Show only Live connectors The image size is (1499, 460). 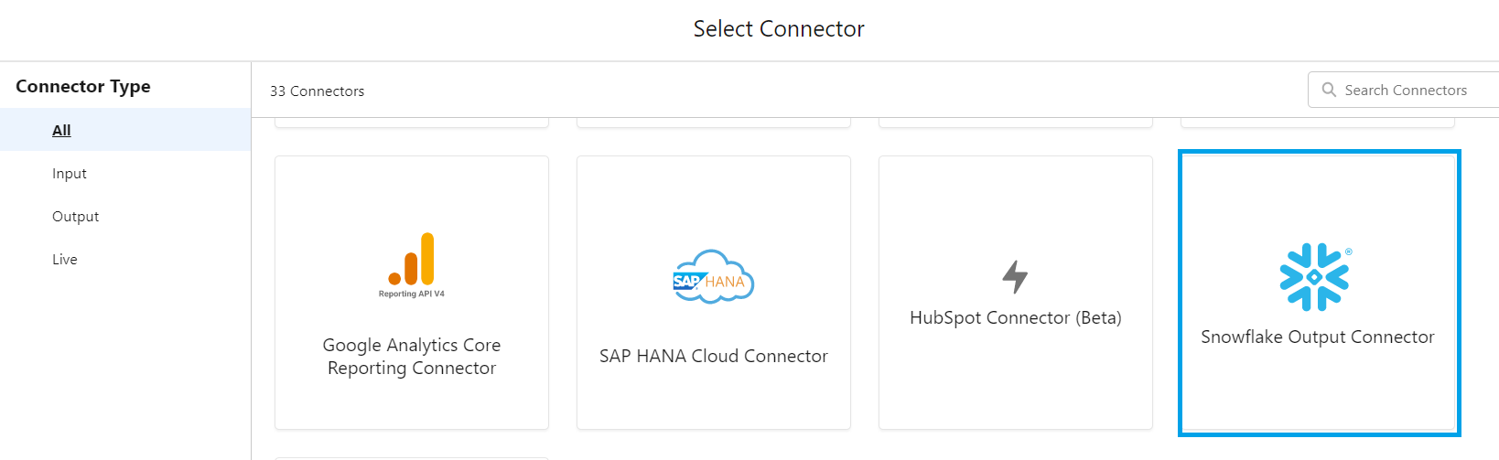coord(65,259)
